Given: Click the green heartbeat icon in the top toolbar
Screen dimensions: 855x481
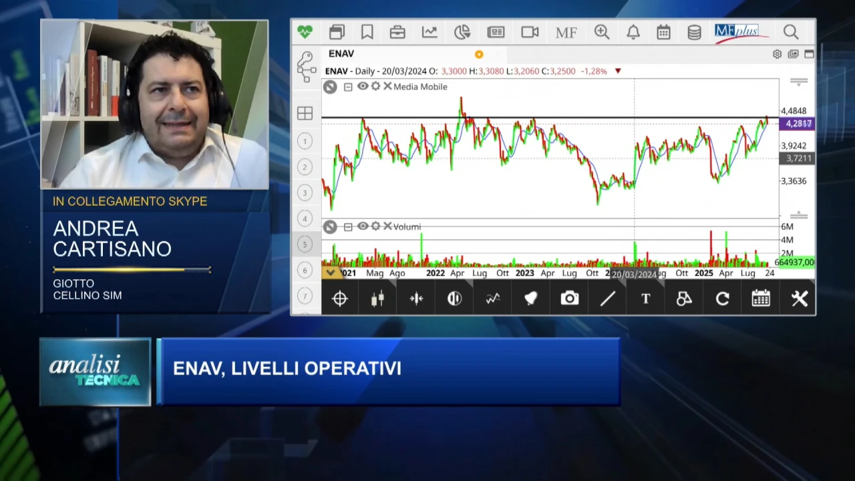Looking at the screenshot, I should click(305, 31).
